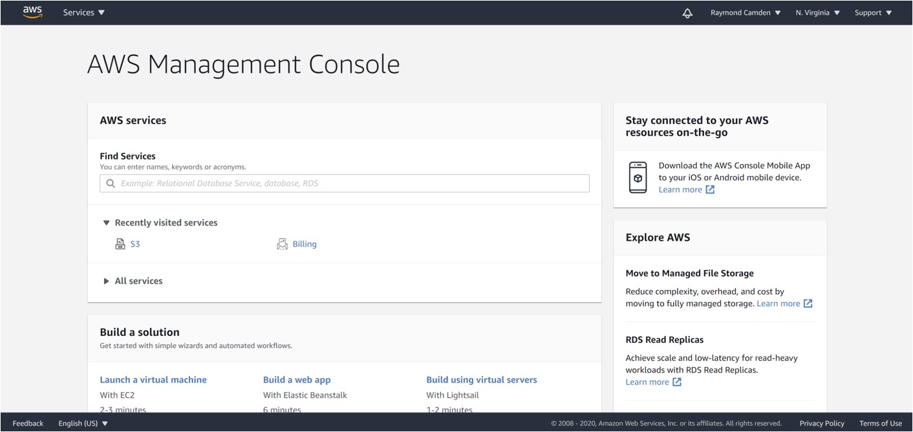The width and height of the screenshot is (913, 432).
Task: Open the Services dropdown menu
Action: tap(84, 12)
